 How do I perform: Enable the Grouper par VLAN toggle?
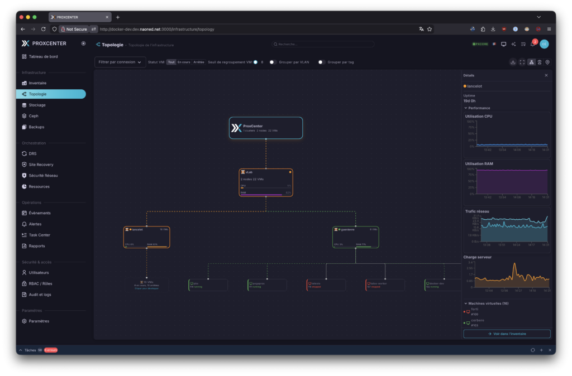tap(273, 62)
